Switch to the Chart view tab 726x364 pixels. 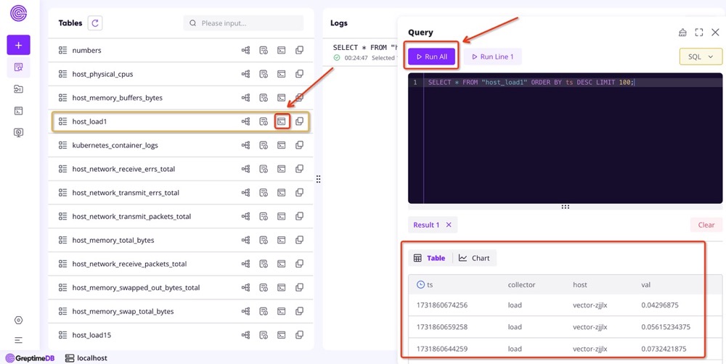[x=474, y=258]
